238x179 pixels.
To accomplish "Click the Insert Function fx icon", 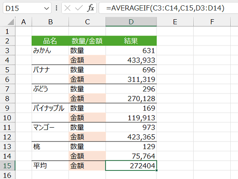I will (91, 8).
